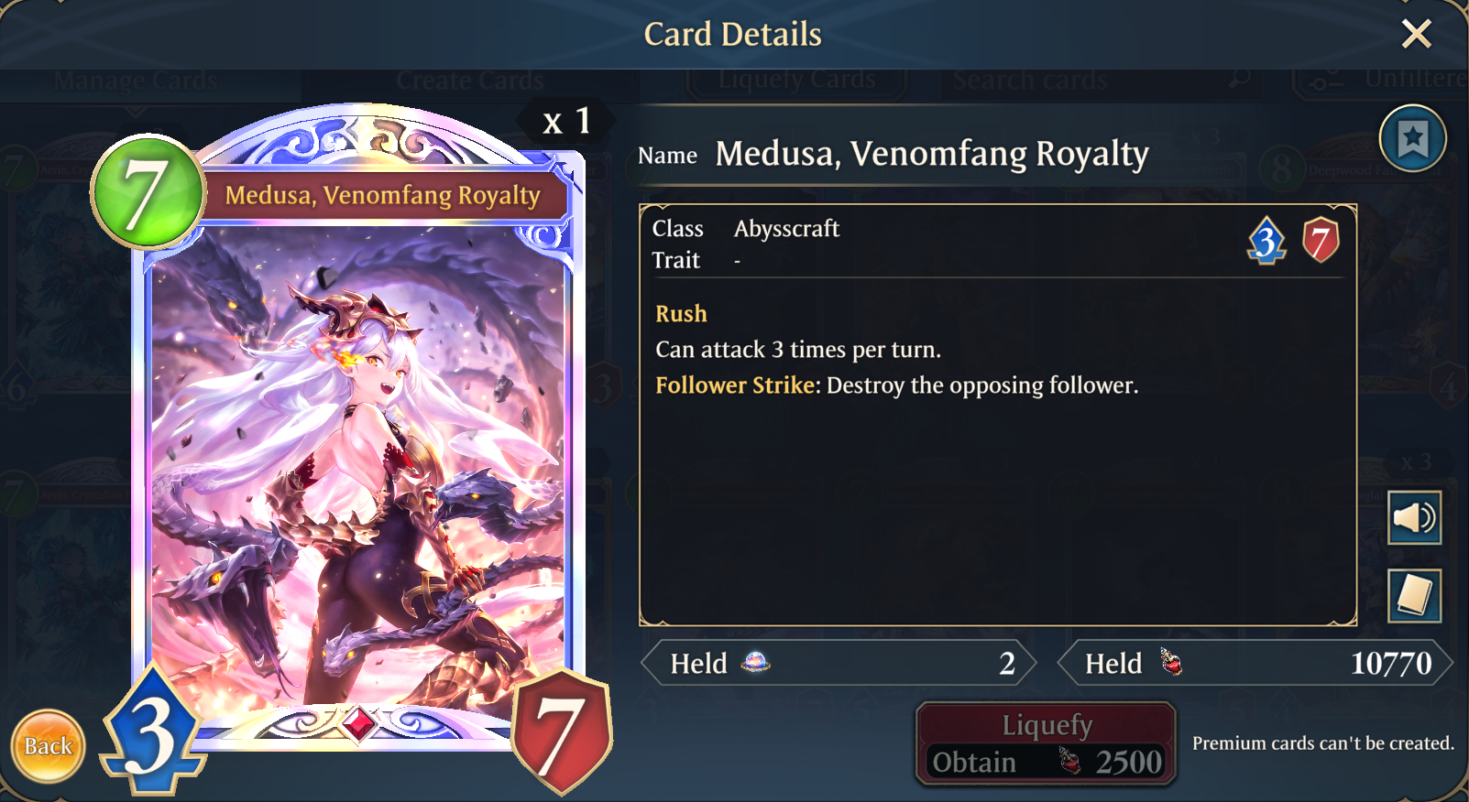Go back with the orange Back button
This screenshot has width=1469, height=802.
pos(49,746)
